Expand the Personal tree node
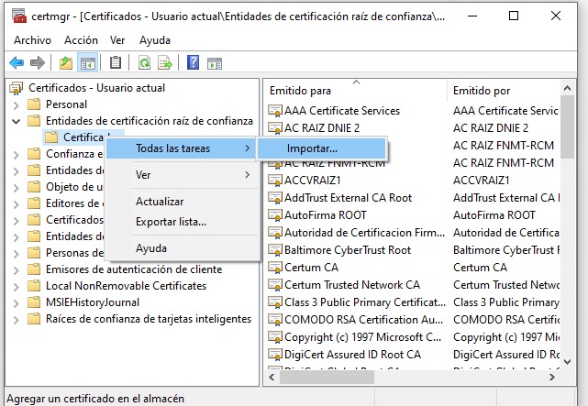The height and width of the screenshot is (406, 588). 17,105
